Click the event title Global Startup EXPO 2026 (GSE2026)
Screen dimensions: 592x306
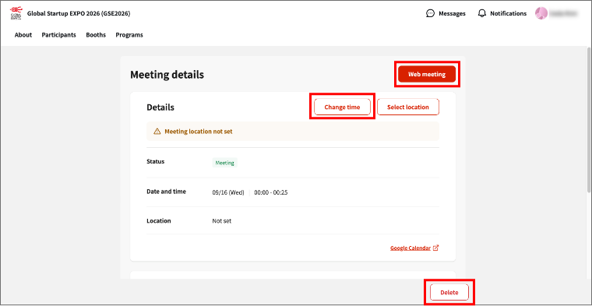(79, 13)
